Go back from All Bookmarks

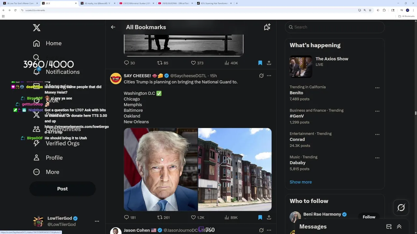(x=113, y=27)
